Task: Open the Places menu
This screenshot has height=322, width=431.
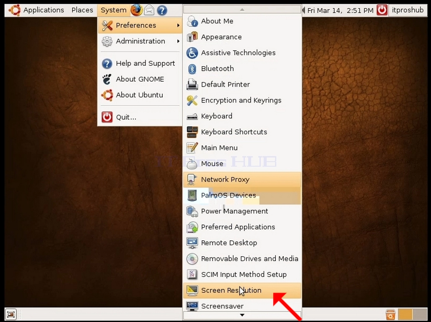Action: [x=82, y=10]
